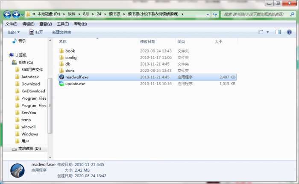Toggle the preview pane icon
Screen dimensions: 299x184
point(278,32)
